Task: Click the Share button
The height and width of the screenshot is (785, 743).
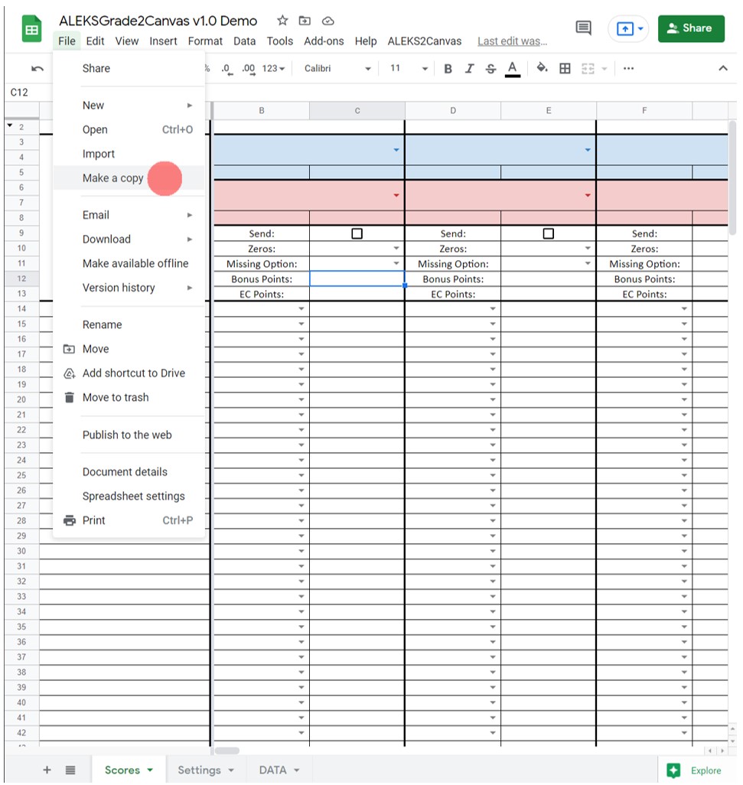Action: coord(691,28)
